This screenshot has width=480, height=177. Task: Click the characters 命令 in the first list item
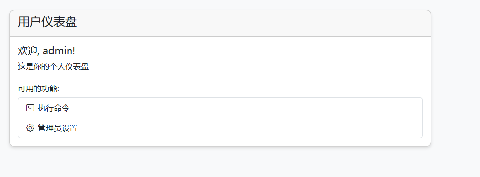coord(62,108)
